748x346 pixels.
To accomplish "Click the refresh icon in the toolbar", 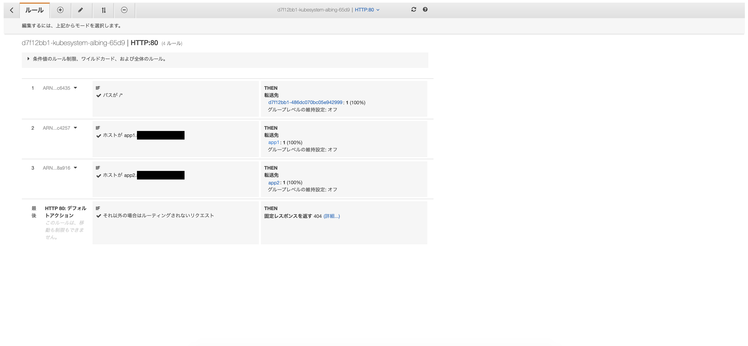I will coord(414,9).
